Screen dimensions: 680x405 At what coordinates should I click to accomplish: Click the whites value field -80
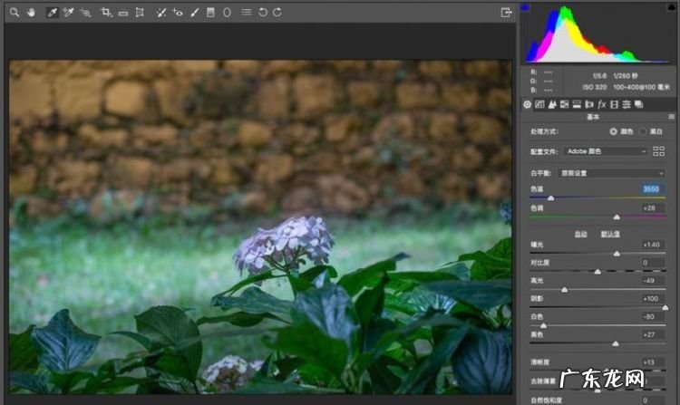point(652,316)
